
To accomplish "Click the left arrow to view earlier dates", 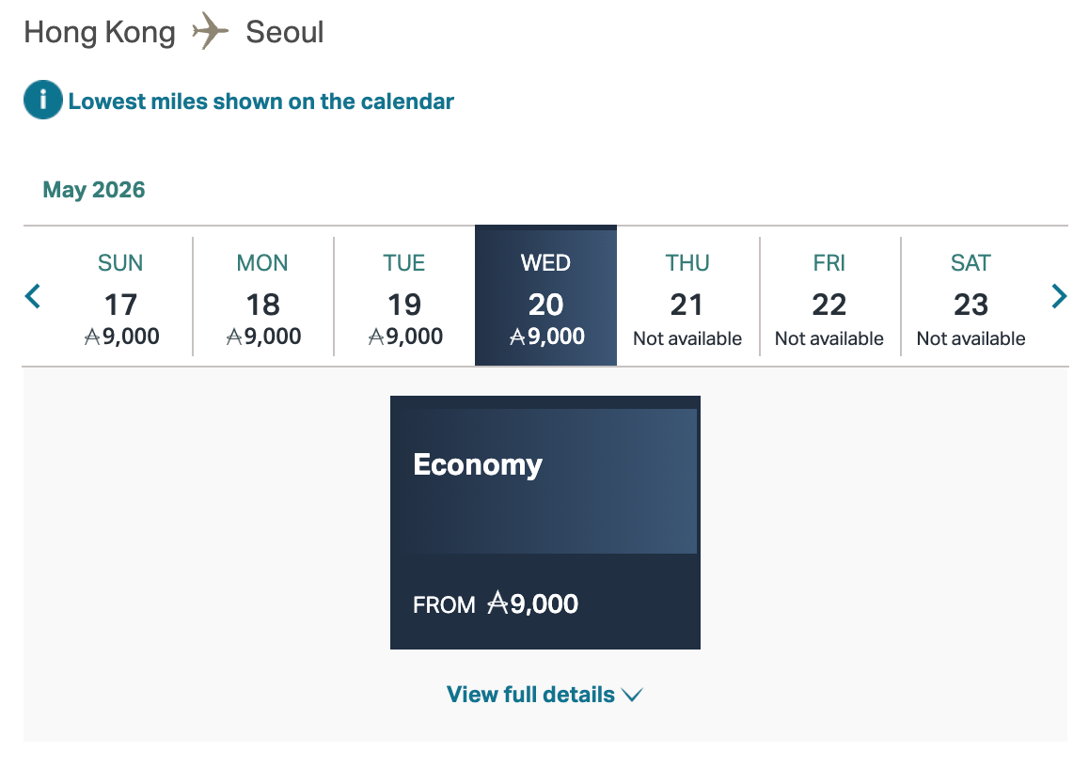I will 31,295.
